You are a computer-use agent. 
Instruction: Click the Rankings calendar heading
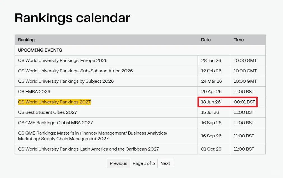[x=72, y=18]
